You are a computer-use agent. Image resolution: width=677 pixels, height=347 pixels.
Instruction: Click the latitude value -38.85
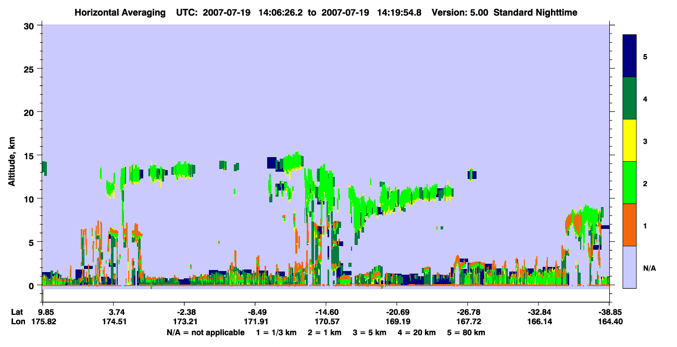609,312
